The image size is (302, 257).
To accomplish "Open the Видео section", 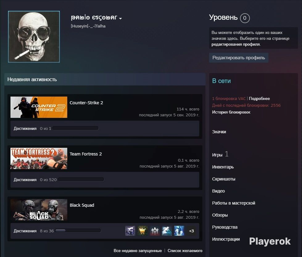I will [x=218, y=191].
